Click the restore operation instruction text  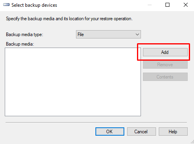pyautogui.click(x=69, y=19)
